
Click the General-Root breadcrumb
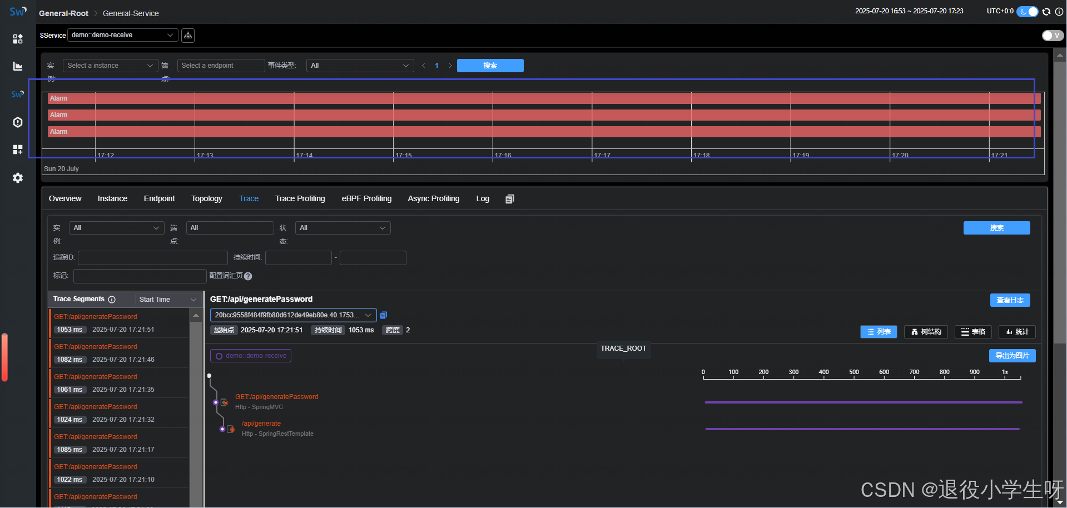pos(63,13)
